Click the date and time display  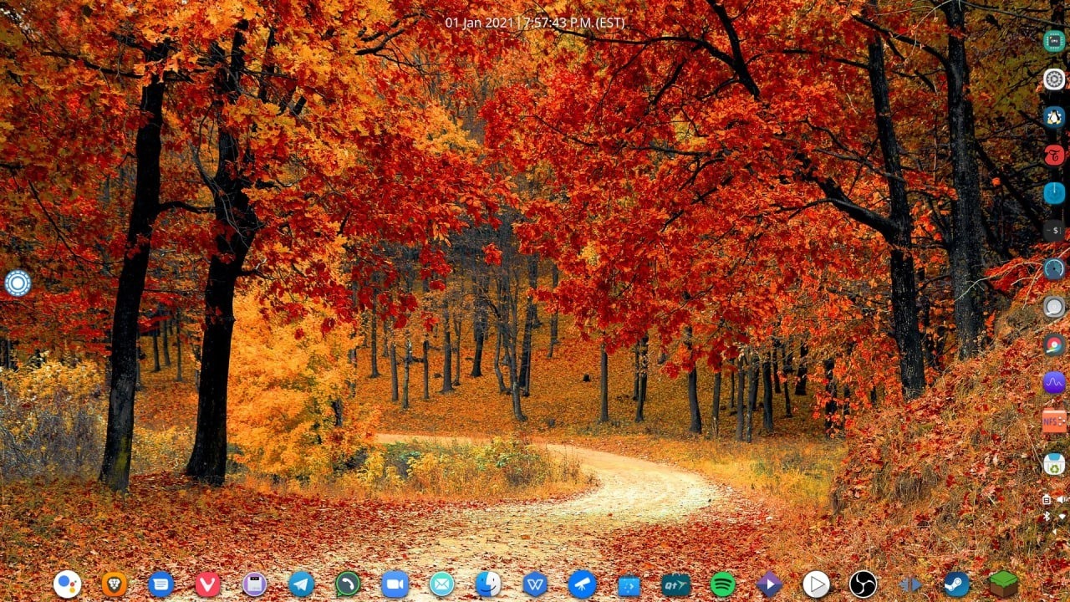pos(535,23)
